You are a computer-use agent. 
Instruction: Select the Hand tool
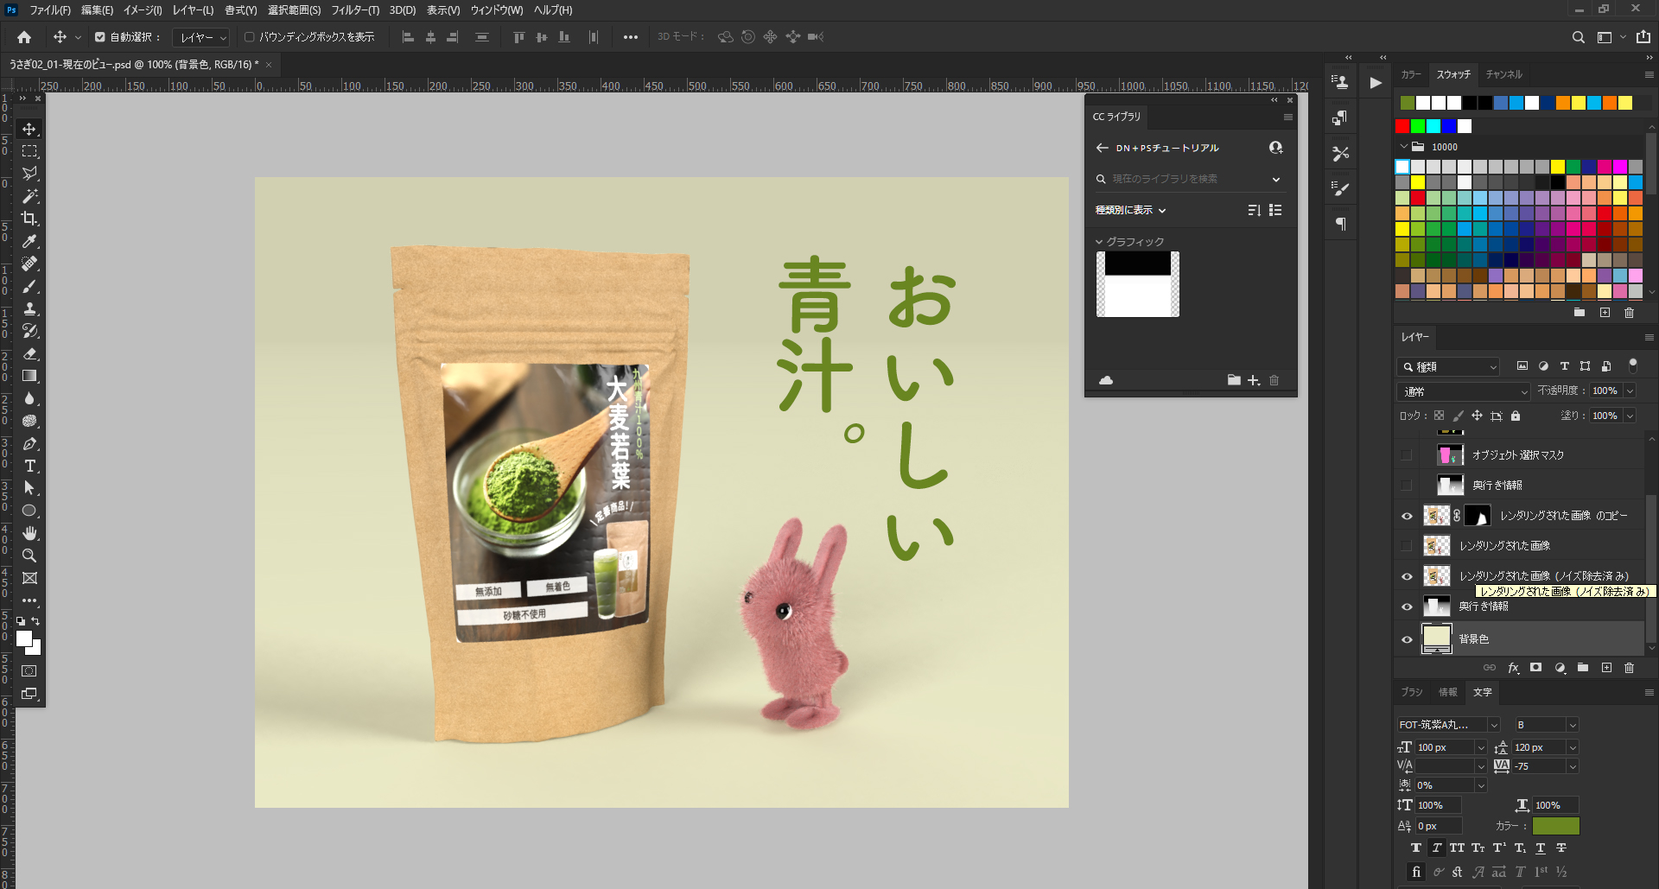point(29,533)
